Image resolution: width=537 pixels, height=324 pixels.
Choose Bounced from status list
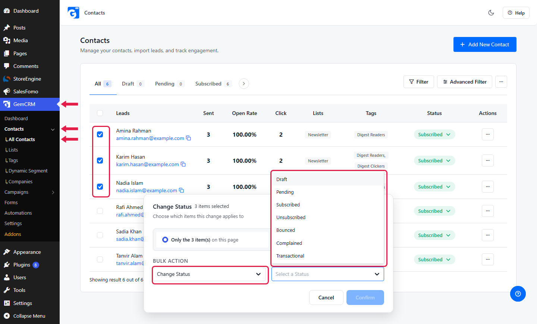(328, 230)
